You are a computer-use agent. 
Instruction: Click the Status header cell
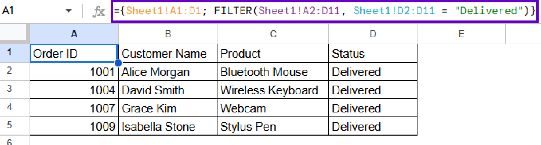pyautogui.click(x=373, y=54)
